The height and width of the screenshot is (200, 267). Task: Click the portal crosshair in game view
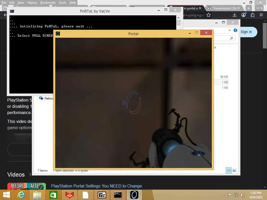pyautogui.click(x=133, y=102)
